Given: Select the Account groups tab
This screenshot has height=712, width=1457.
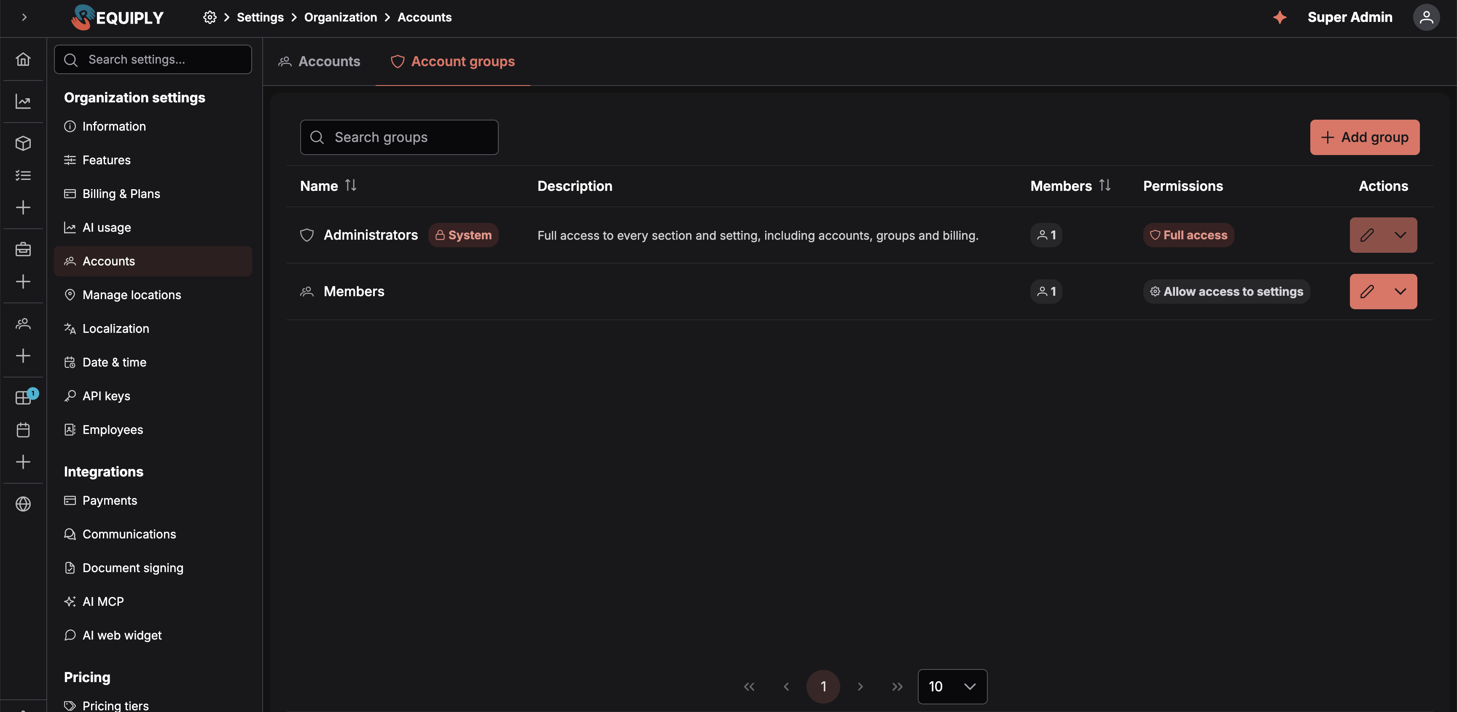Looking at the screenshot, I should [452, 62].
